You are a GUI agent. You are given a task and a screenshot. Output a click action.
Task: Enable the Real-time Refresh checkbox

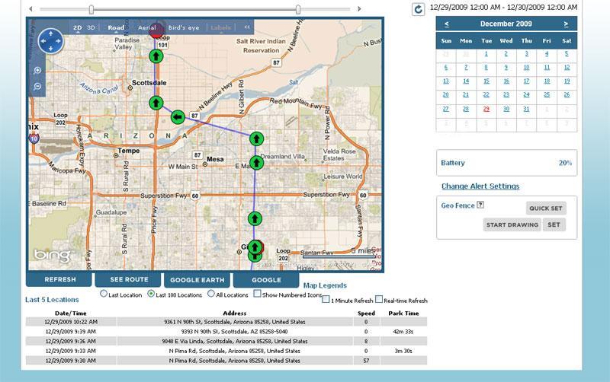(380, 301)
